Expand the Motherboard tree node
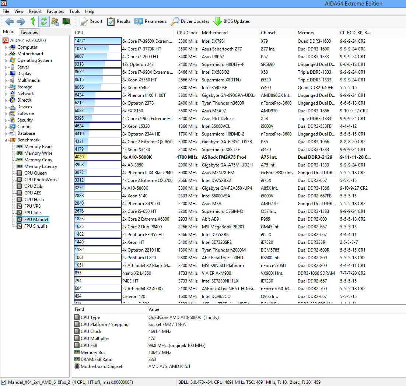Image resolution: width=406 pixels, height=386 pixels. click(x=6, y=54)
